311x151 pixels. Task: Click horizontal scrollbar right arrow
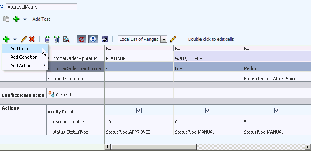pos(308,147)
